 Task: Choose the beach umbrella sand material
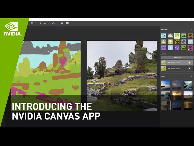(x=177, y=42)
